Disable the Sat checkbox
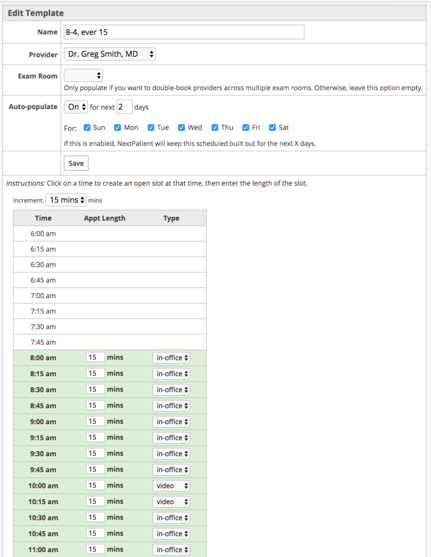 (272, 127)
